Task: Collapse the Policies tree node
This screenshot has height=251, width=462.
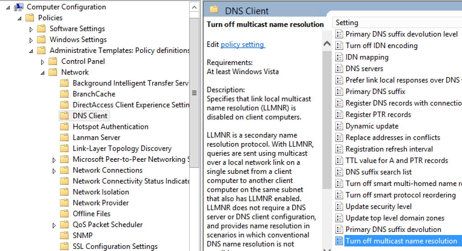Action: tap(19, 18)
